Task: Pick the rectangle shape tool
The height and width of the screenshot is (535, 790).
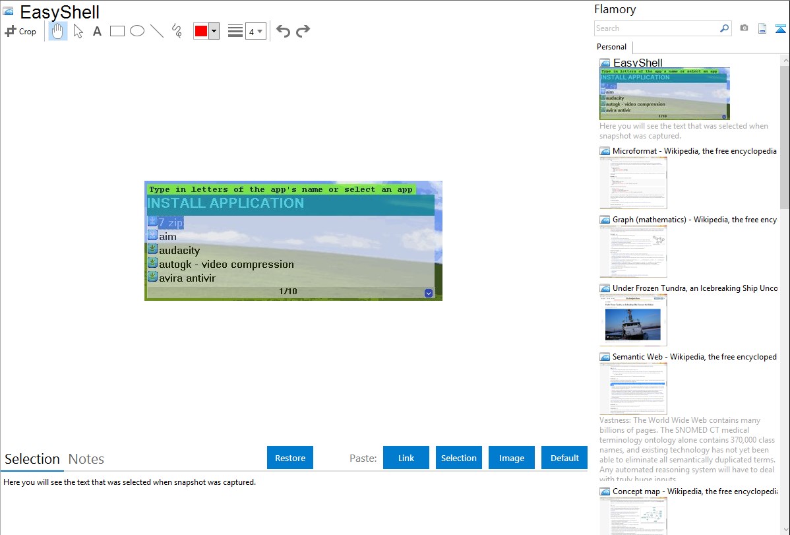Action: [117, 31]
